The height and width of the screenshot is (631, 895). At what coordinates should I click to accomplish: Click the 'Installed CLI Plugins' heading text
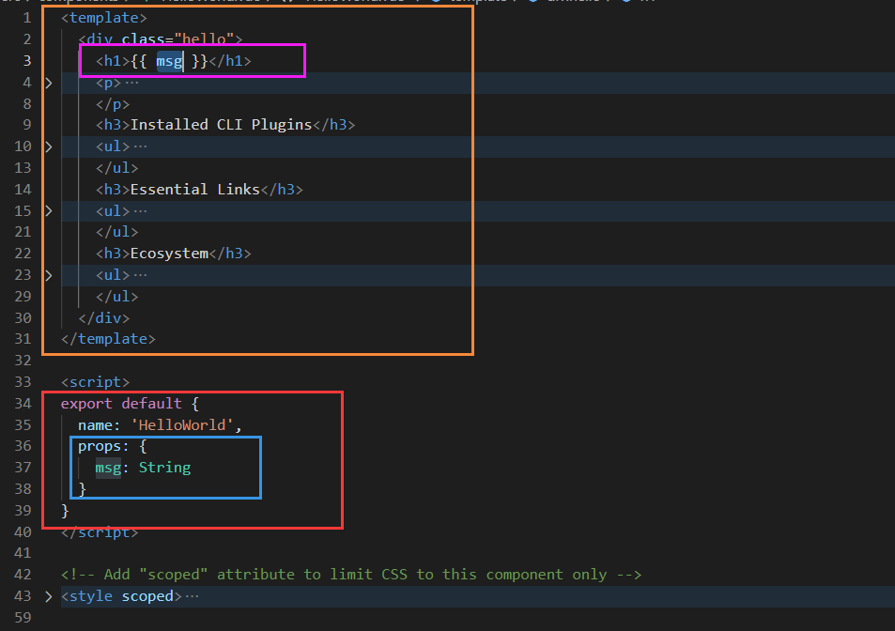221,125
